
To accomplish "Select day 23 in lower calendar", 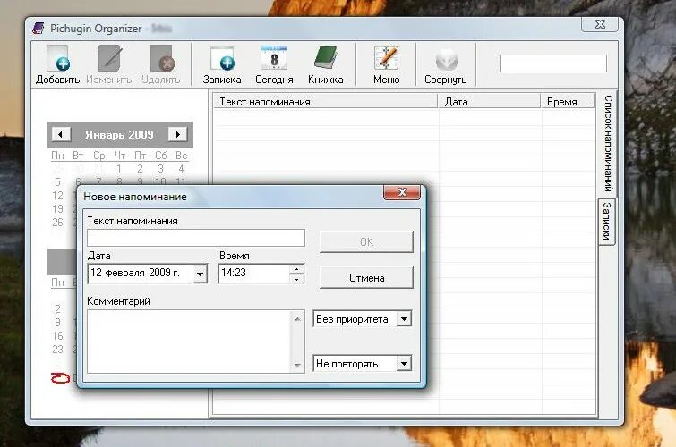I will click(57, 349).
